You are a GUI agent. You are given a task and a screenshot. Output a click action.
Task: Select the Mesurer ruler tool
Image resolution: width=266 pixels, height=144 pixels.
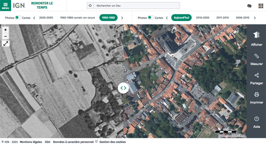(256, 59)
